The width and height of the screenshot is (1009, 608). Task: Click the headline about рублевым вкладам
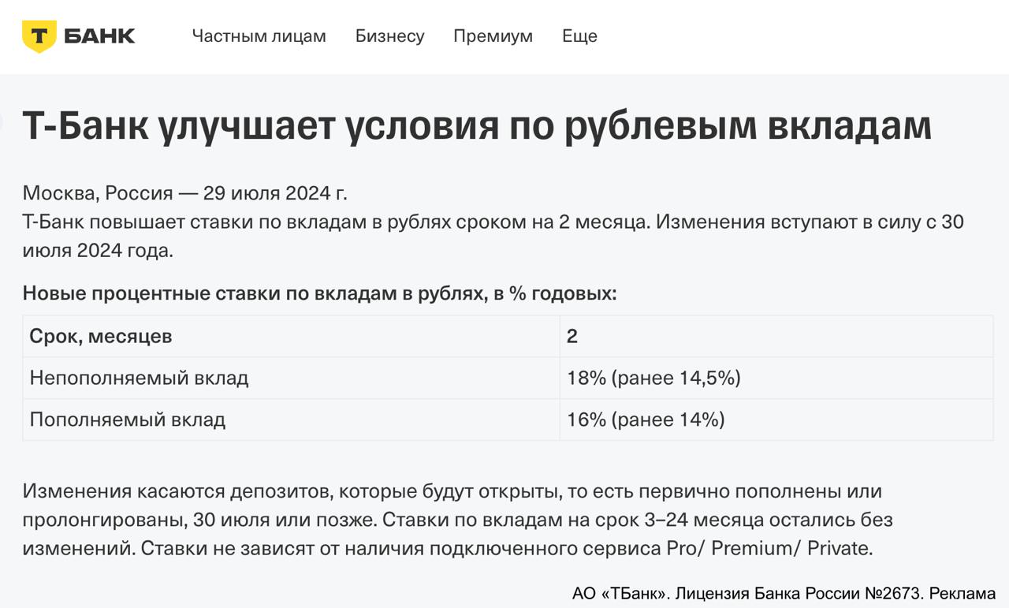[477, 126]
